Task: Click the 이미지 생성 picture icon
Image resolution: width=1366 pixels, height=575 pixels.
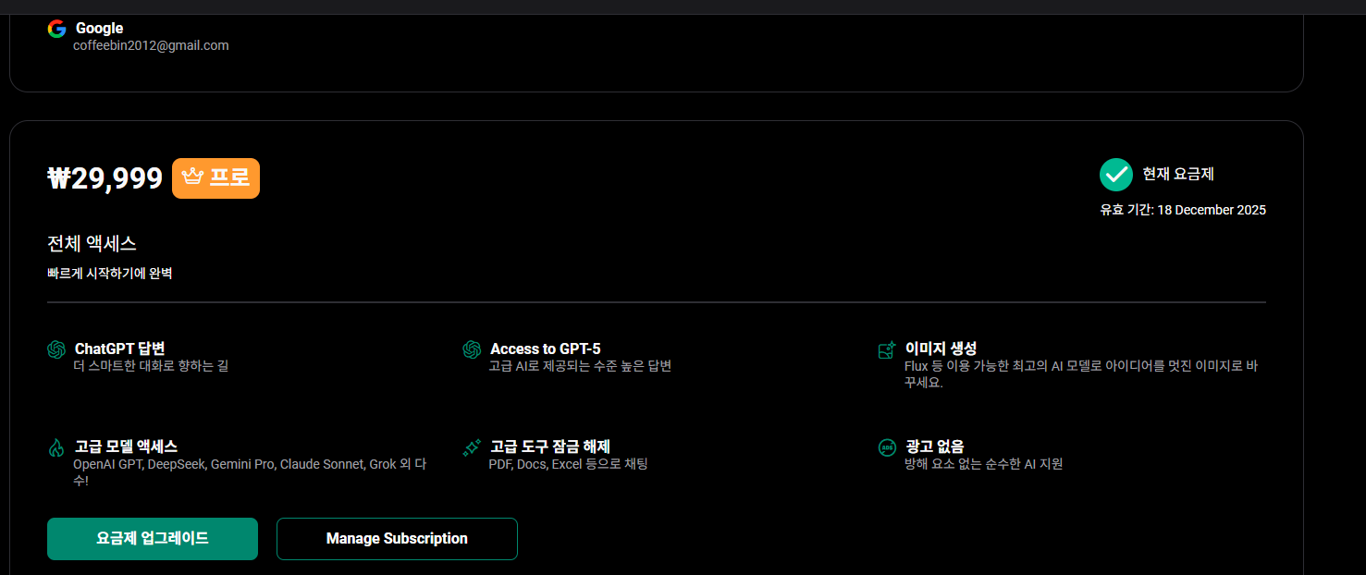Action: pos(887,349)
